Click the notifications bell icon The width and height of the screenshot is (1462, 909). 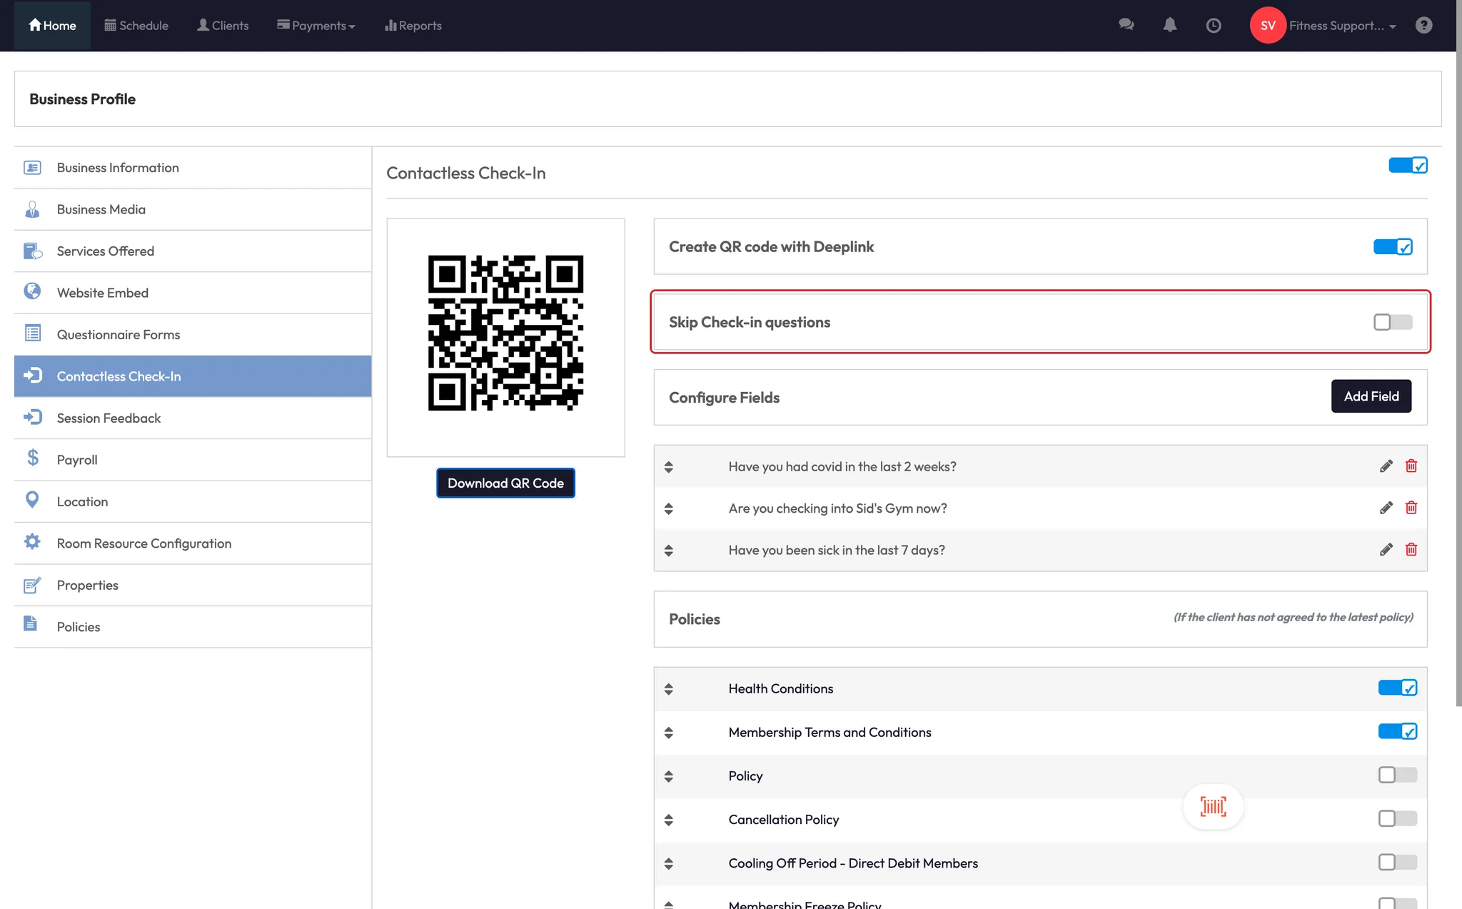[1169, 25]
